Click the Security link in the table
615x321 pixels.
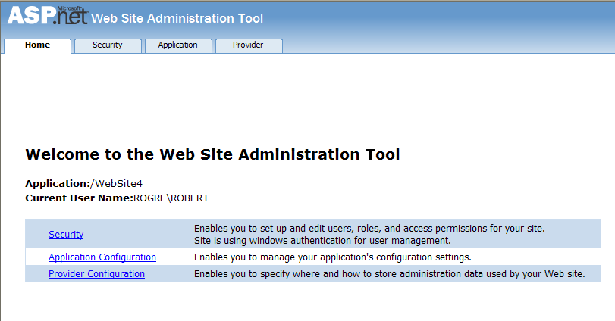coord(66,235)
